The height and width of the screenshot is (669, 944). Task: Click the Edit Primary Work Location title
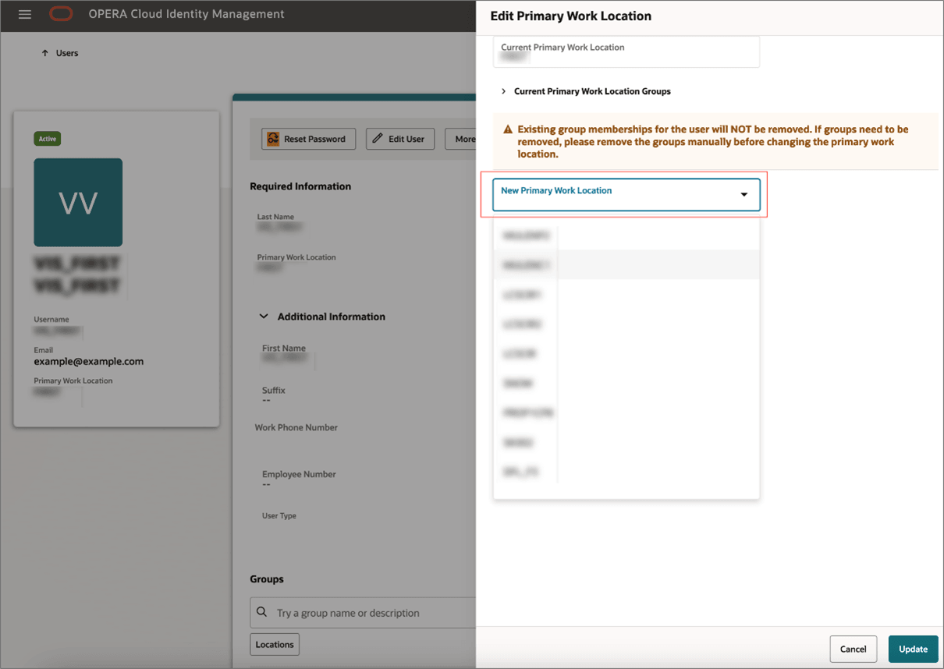point(571,16)
